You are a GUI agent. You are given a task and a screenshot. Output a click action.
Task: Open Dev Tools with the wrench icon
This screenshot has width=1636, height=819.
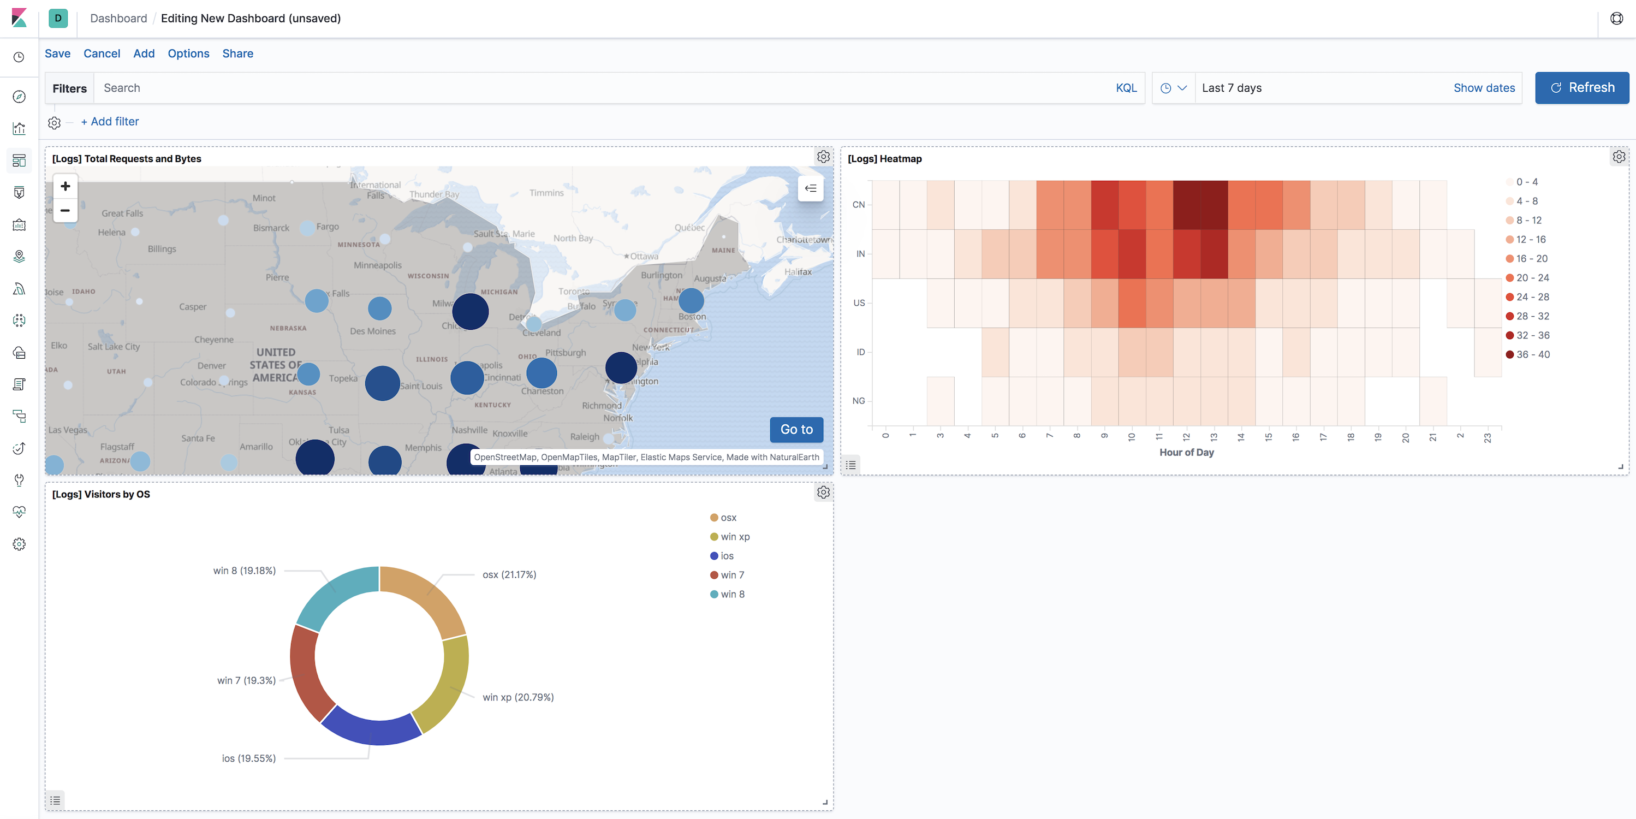coord(19,480)
